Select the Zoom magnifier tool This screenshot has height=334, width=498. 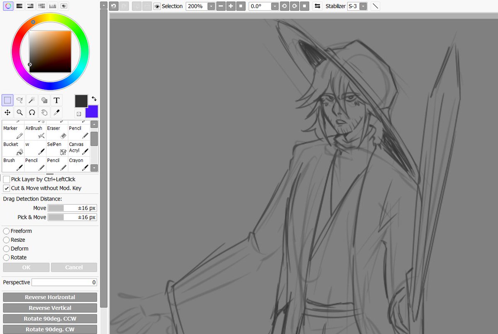pos(20,112)
